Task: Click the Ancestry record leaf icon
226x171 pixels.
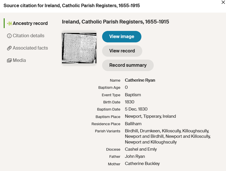Action: click(9, 23)
